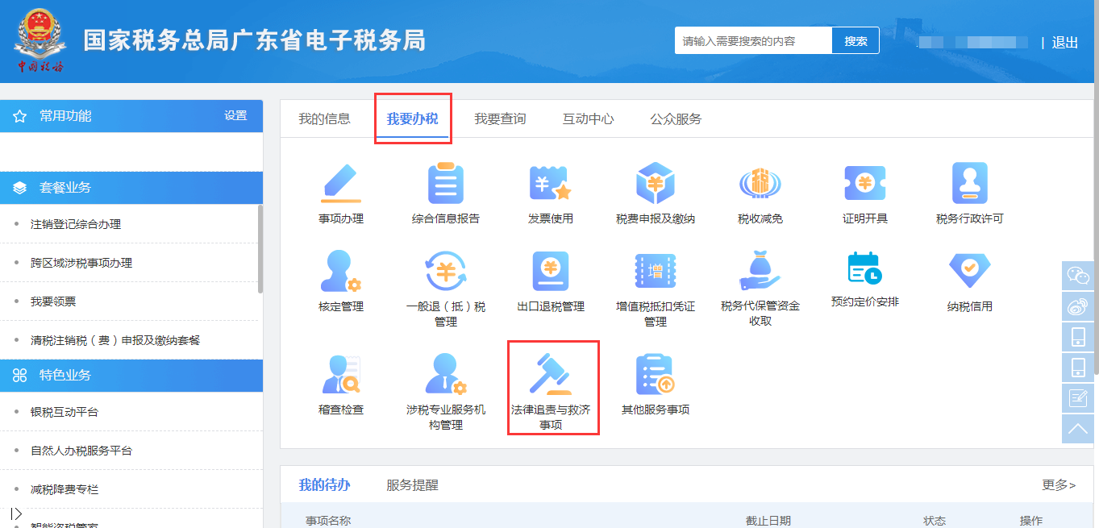Switch to 我要查询 tab
This screenshot has width=1099, height=528.
[x=499, y=119]
